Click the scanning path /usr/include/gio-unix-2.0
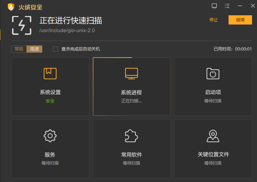The width and height of the screenshot is (257, 182). [x=67, y=30]
